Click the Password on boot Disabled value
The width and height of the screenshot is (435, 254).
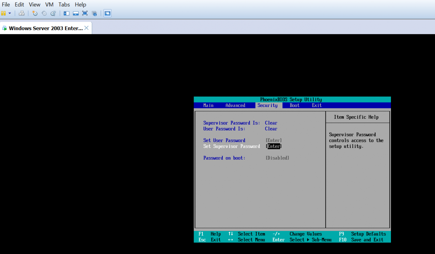point(277,158)
